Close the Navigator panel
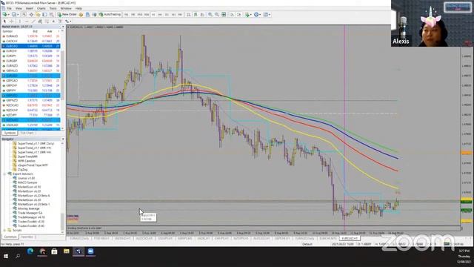 coord(63,139)
